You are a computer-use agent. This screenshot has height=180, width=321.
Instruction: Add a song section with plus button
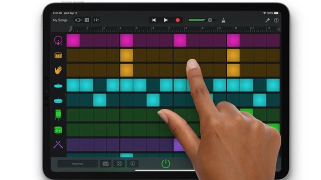[x=279, y=29]
